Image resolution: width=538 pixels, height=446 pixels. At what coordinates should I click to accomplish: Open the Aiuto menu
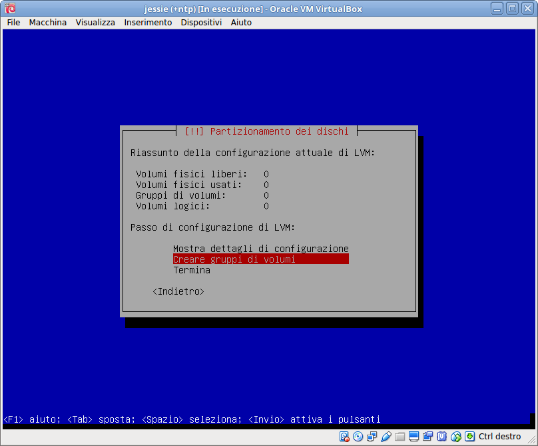[x=241, y=23]
